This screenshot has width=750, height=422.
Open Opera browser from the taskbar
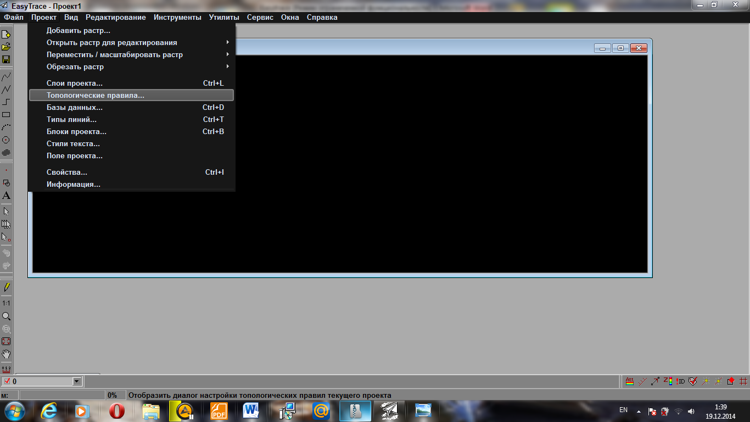coord(117,410)
